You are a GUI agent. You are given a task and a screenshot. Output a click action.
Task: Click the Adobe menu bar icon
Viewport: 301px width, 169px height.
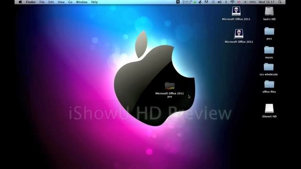click(x=206, y=2)
